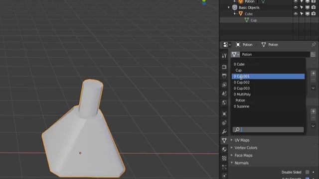Viewport: 319px width, 179px height.
Task: Click the green Cup mesh data icon
Action: pos(247,20)
